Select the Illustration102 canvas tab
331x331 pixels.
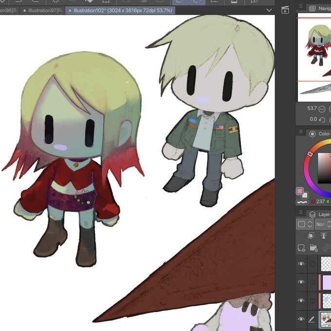(x=120, y=10)
